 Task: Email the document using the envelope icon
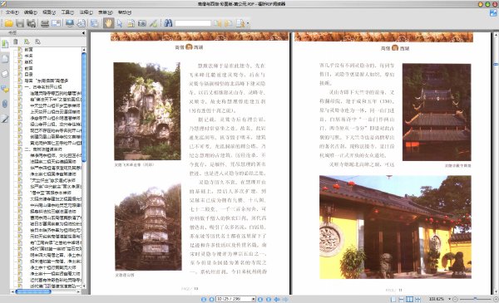click(x=57, y=23)
